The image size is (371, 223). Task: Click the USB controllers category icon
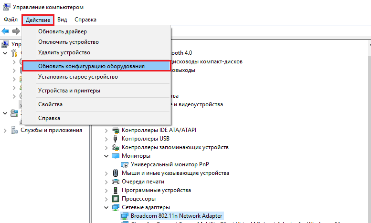coord(116,139)
